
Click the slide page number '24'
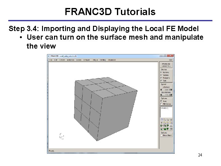(200, 155)
